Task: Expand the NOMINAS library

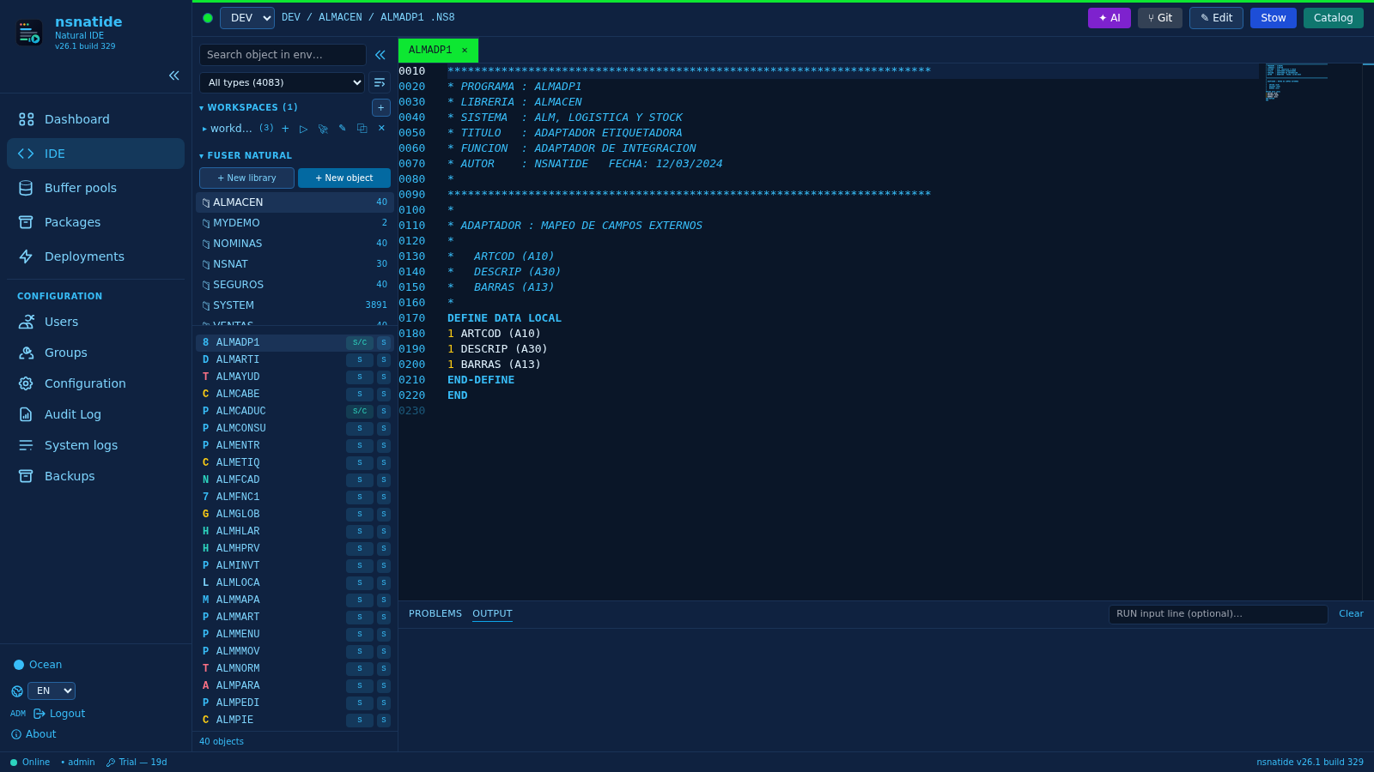Action: 295,244
